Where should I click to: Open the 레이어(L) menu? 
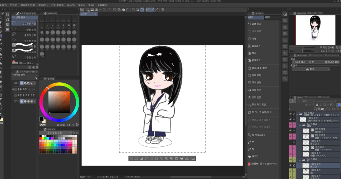click(x=43, y=5)
